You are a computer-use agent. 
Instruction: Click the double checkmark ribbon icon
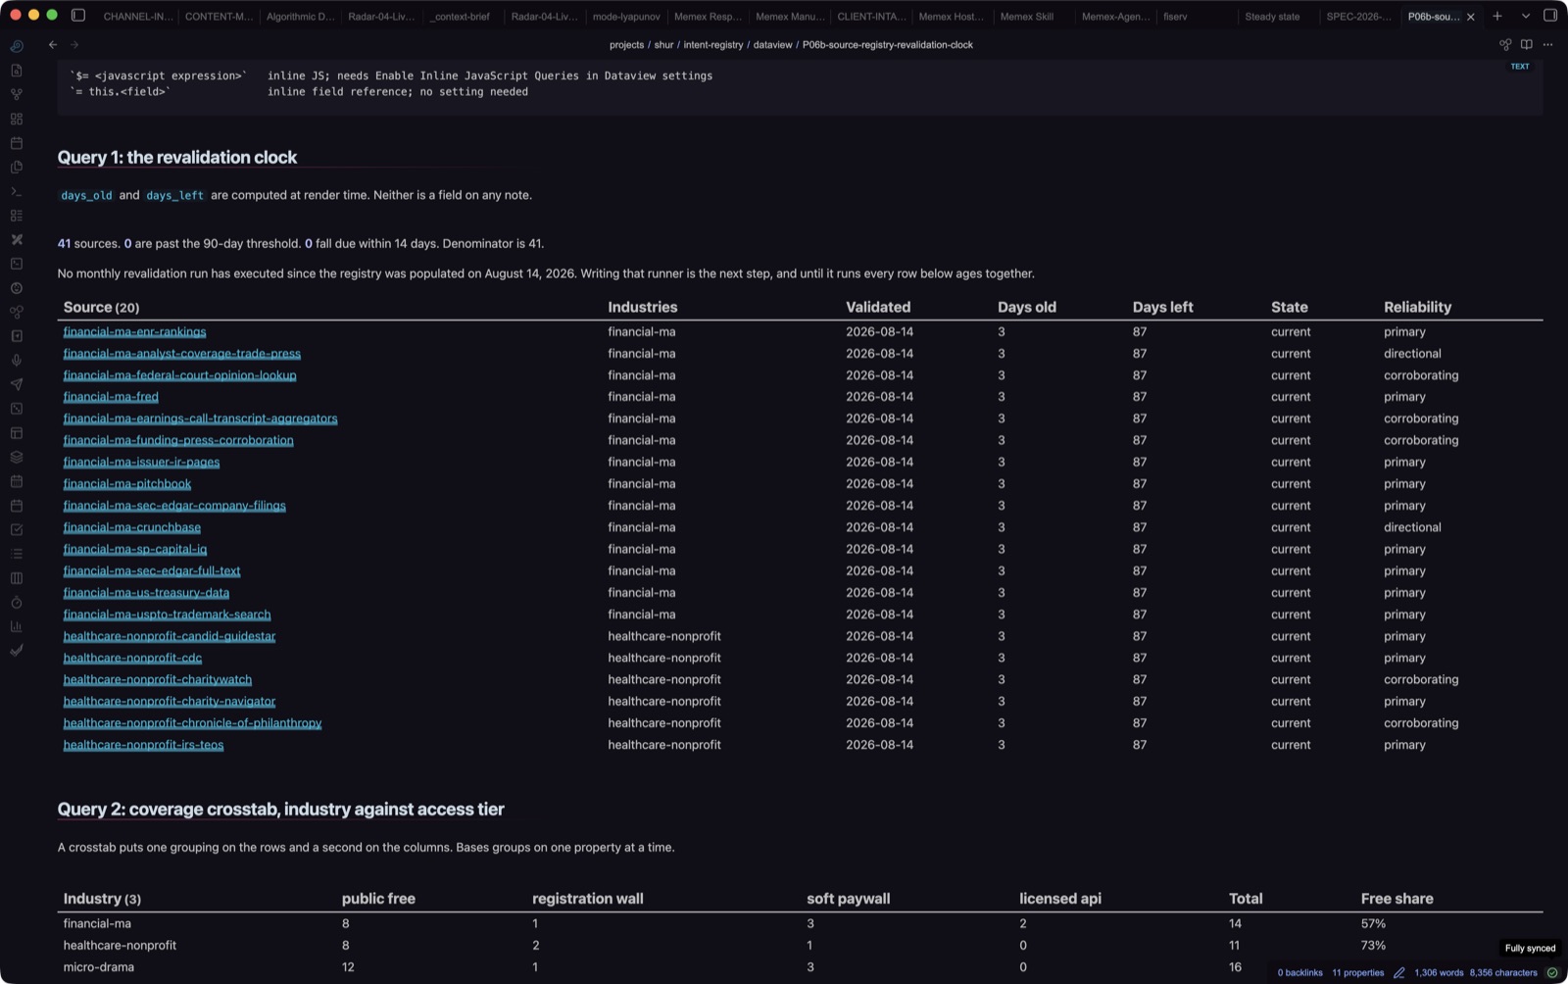coord(17,651)
